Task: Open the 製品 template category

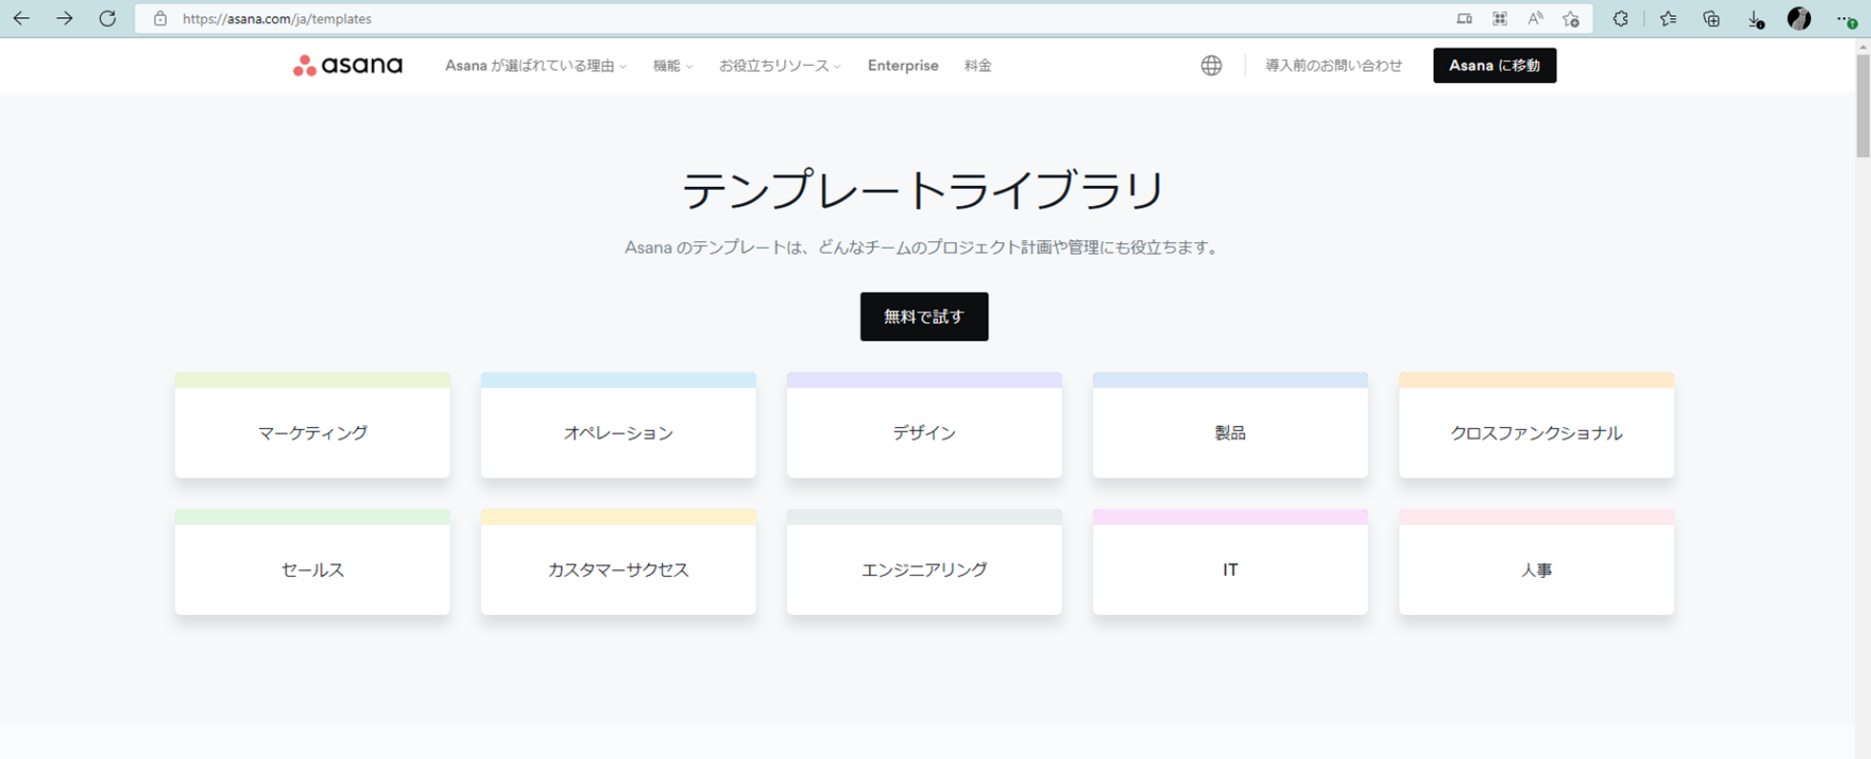Action: coord(1230,425)
